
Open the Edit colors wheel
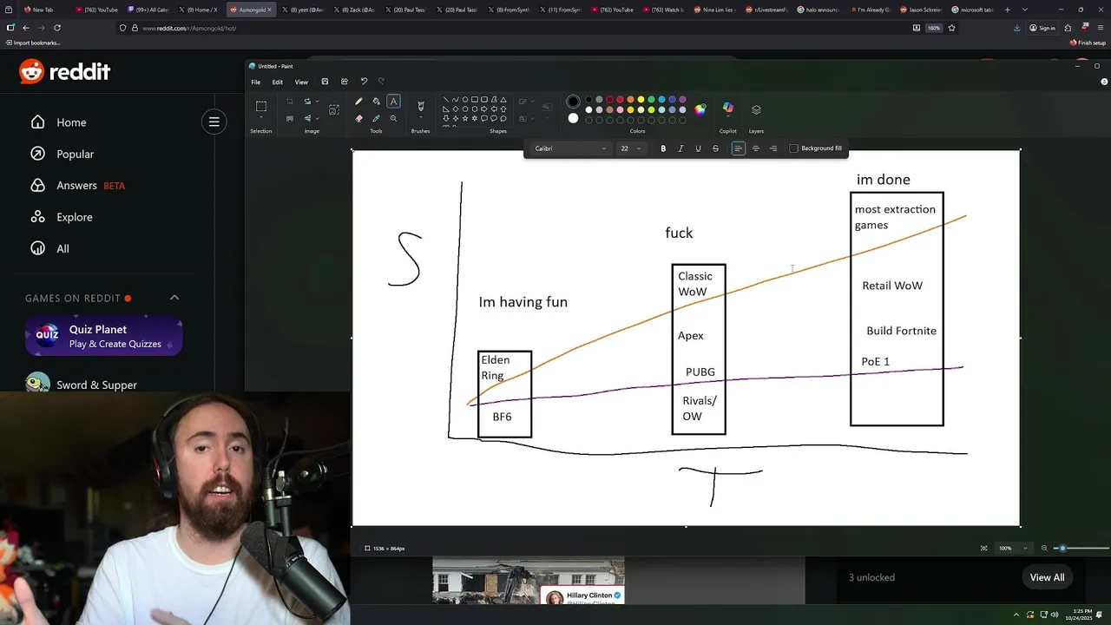tap(700, 109)
